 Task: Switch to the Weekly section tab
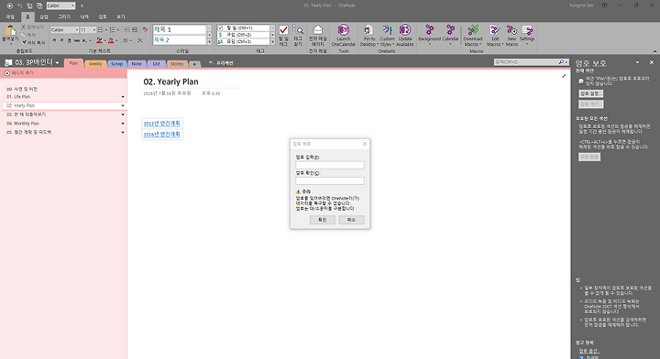point(95,64)
